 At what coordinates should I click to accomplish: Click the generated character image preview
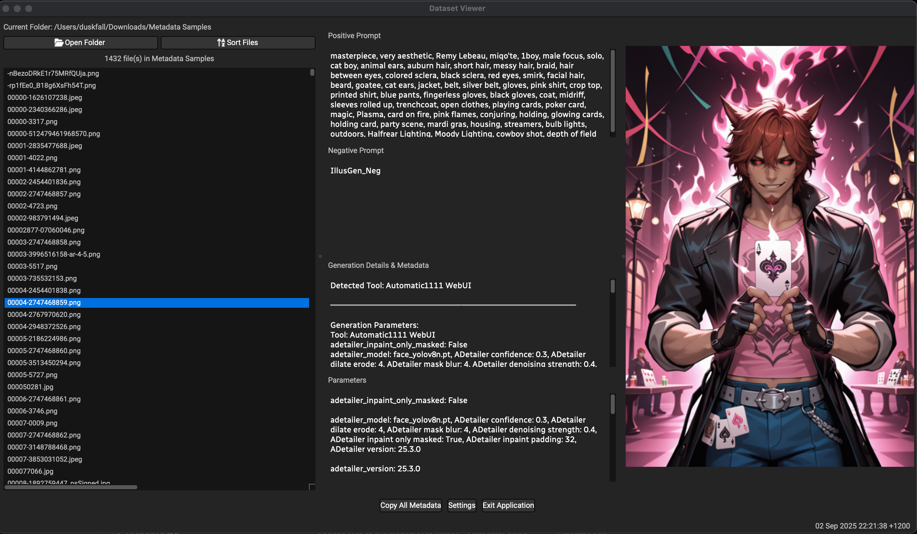tap(769, 256)
